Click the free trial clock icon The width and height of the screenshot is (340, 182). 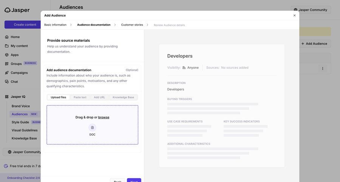click(x=6, y=166)
